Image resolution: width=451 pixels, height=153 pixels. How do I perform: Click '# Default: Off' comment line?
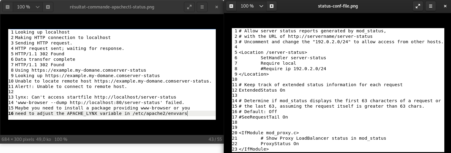[258, 112]
